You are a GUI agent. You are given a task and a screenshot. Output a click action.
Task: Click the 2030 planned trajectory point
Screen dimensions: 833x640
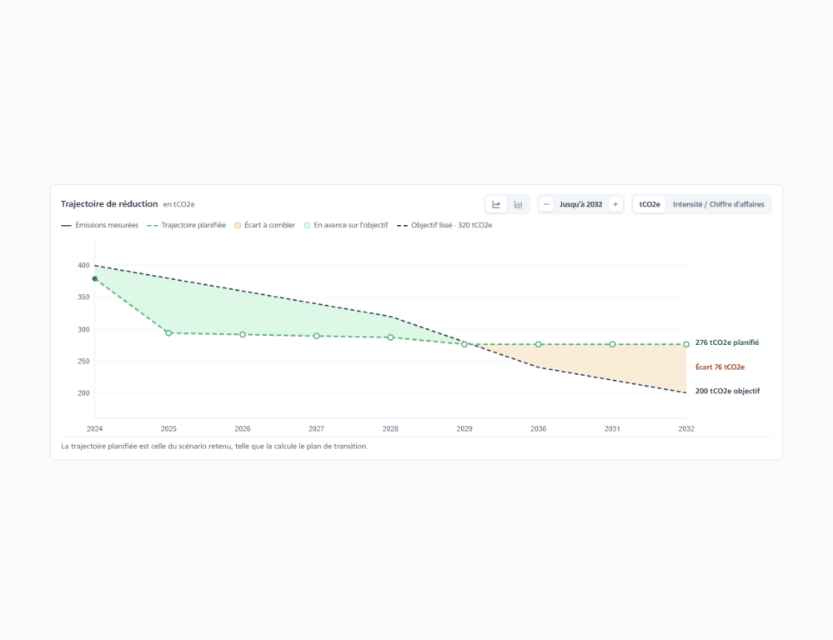[x=538, y=344]
